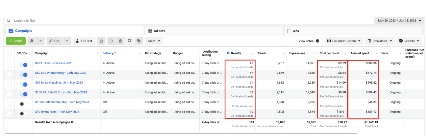
Task: Open the Duplicate dropdown arrow
Action: pyautogui.click(x=40, y=41)
